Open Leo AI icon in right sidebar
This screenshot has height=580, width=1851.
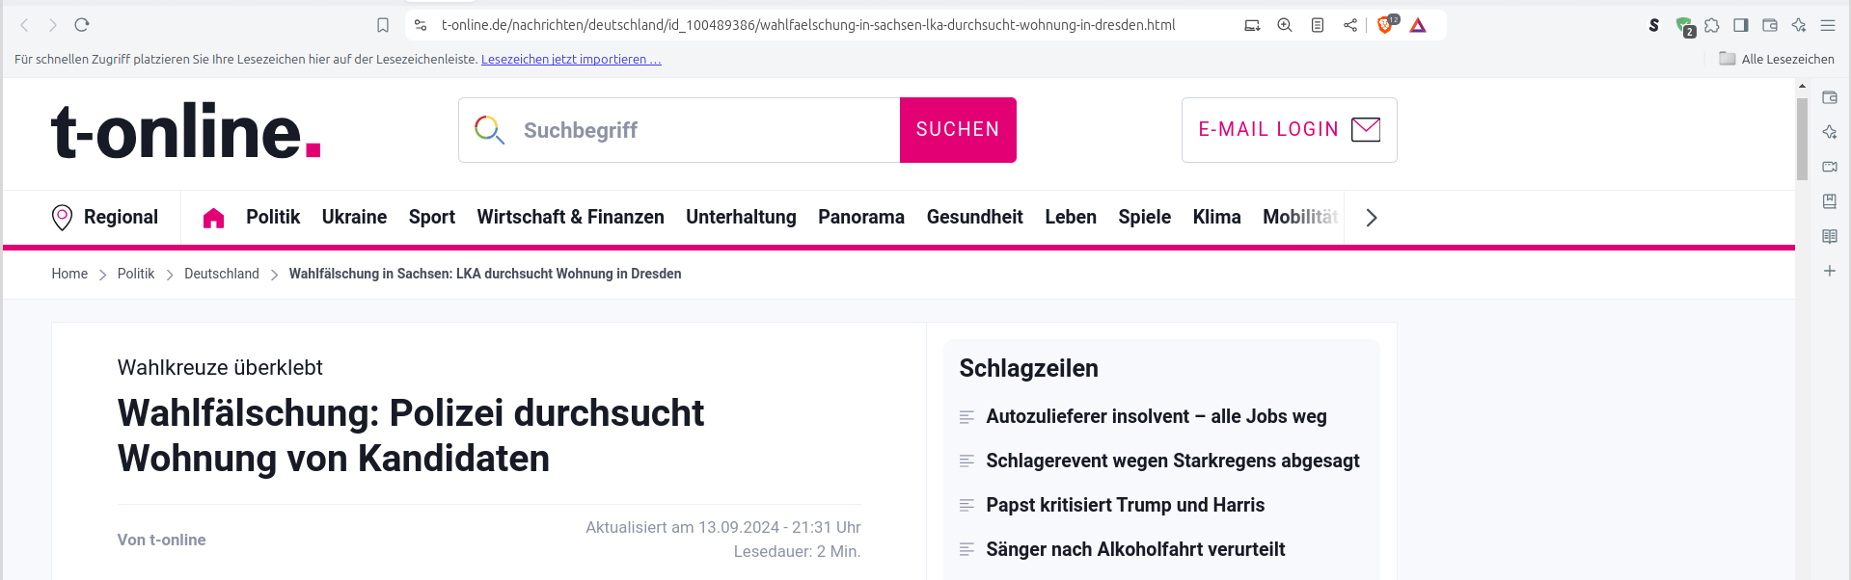click(x=1830, y=132)
